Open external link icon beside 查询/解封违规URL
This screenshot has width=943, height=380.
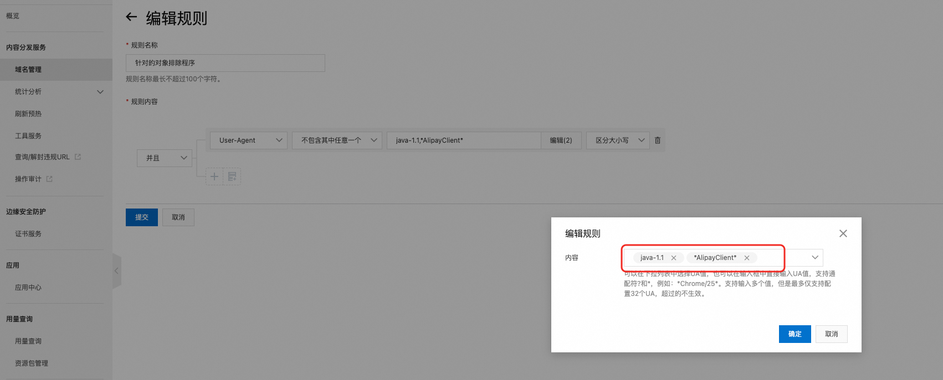point(78,157)
